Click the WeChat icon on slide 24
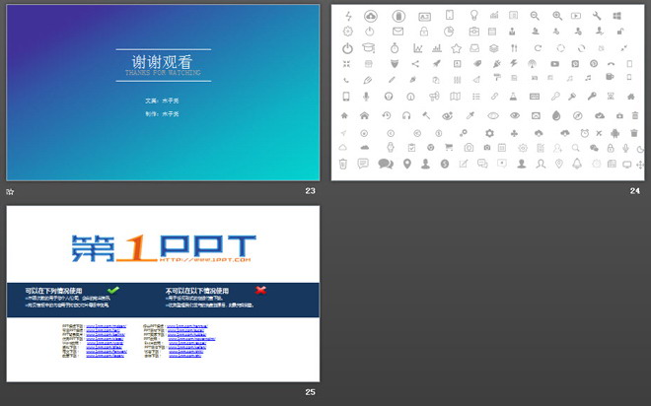The width and height of the screenshot is (651, 406). 594,148
